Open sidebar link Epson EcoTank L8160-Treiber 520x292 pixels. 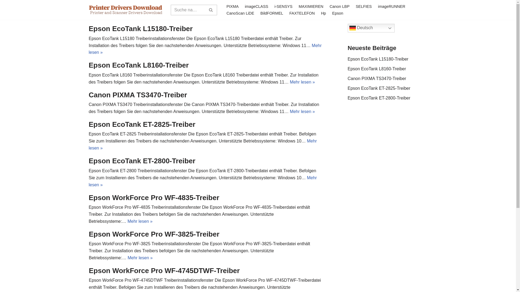tap(377, 69)
